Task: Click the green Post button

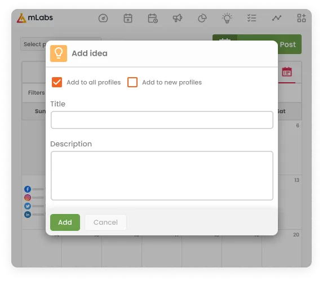Action: coord(290,44)
